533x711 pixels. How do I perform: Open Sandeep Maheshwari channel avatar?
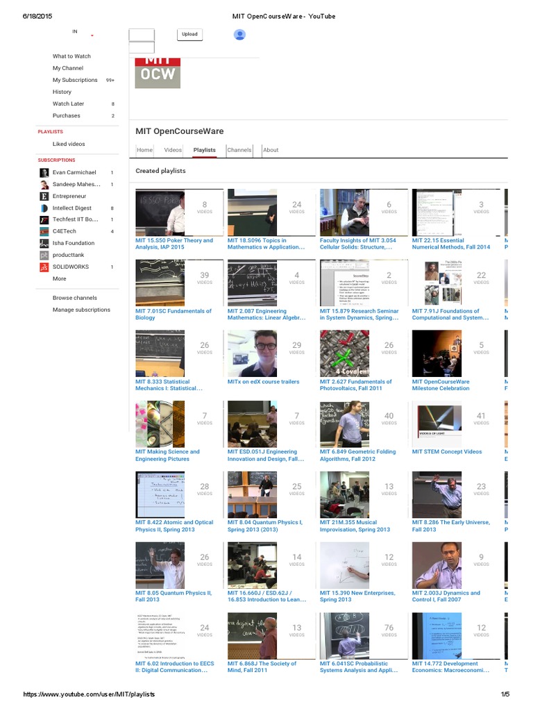point(44,185)
